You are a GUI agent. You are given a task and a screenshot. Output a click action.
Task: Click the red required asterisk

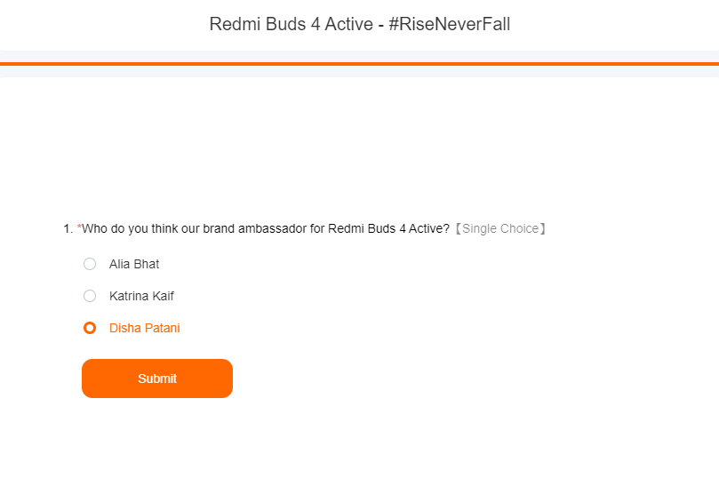(79, 227)
